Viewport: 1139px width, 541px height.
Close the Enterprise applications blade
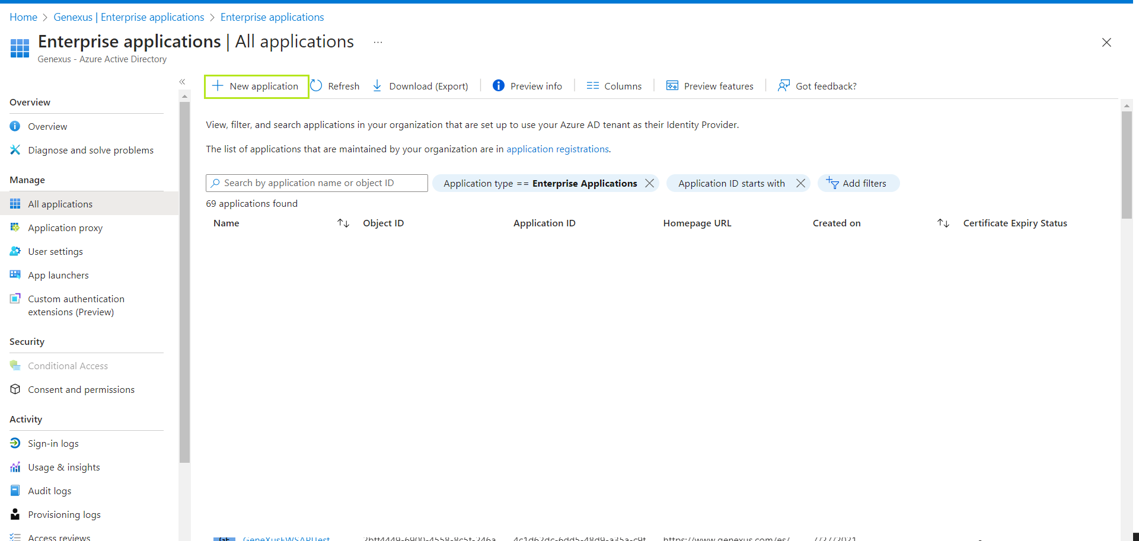click(x=1106, y=43)
